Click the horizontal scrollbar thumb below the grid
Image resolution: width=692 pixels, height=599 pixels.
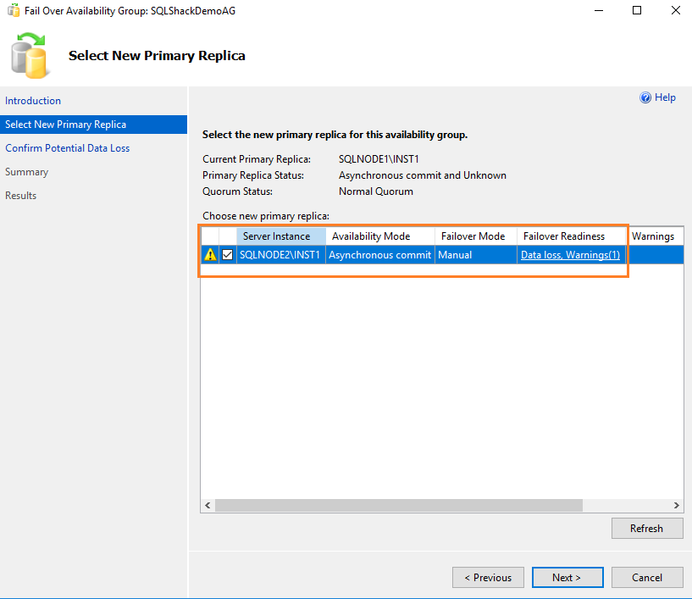[x=398, y=504]
